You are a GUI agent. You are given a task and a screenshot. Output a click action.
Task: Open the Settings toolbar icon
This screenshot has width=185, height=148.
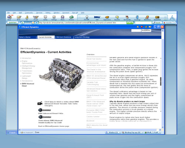click(54, 17)
